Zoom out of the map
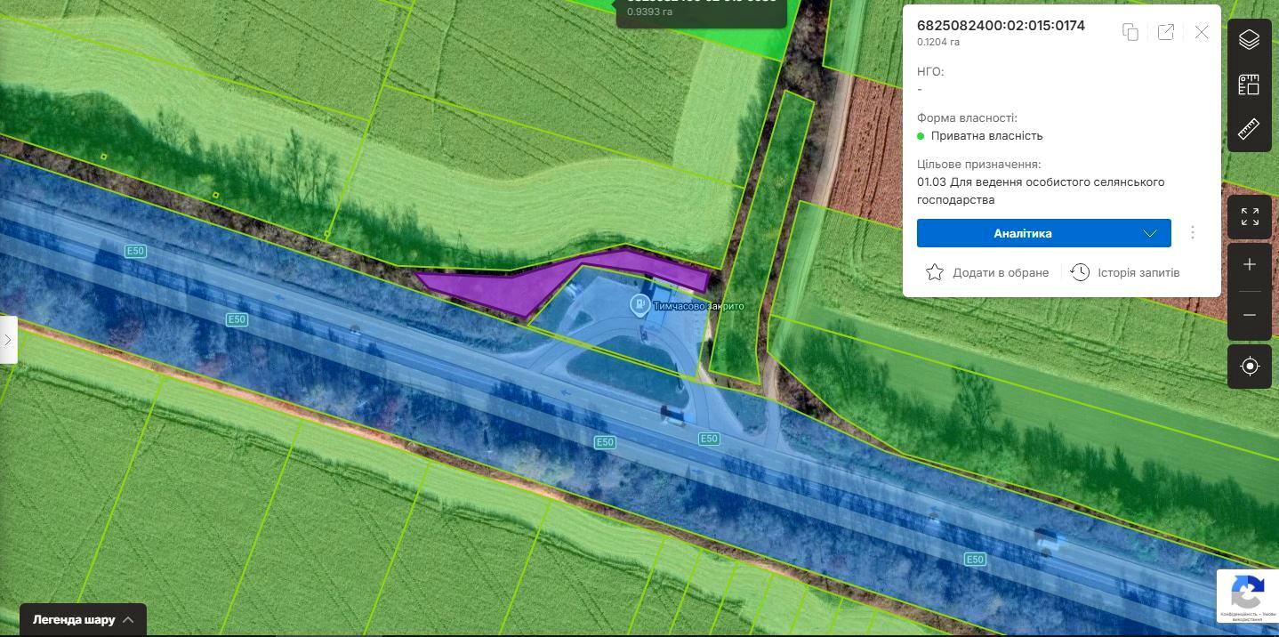 [1249, 315]
